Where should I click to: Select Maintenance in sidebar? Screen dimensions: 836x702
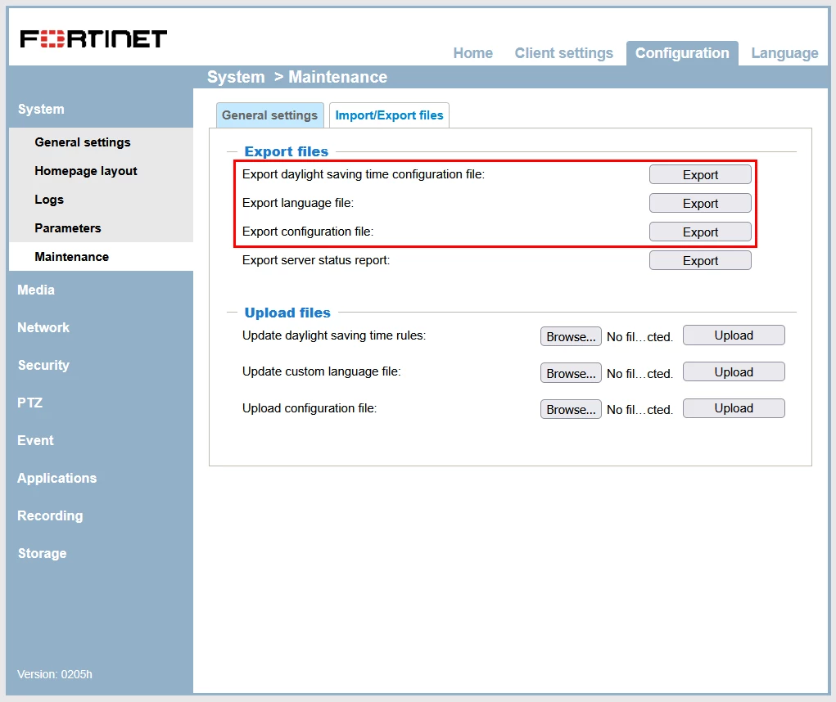pyautogui.click(x=71, y=257)
